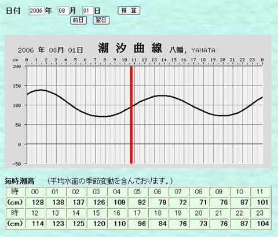
Task: Click the year input field showing 2006
Action: (x=37, y=10)
